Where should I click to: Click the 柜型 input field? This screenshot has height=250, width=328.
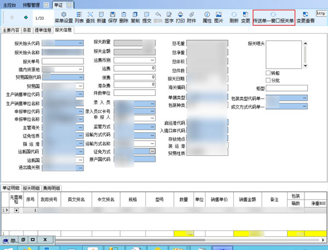[286, 88]
